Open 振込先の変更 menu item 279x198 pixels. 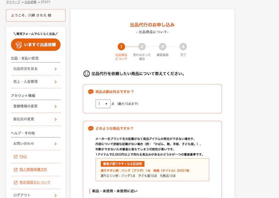coord(36,119)
